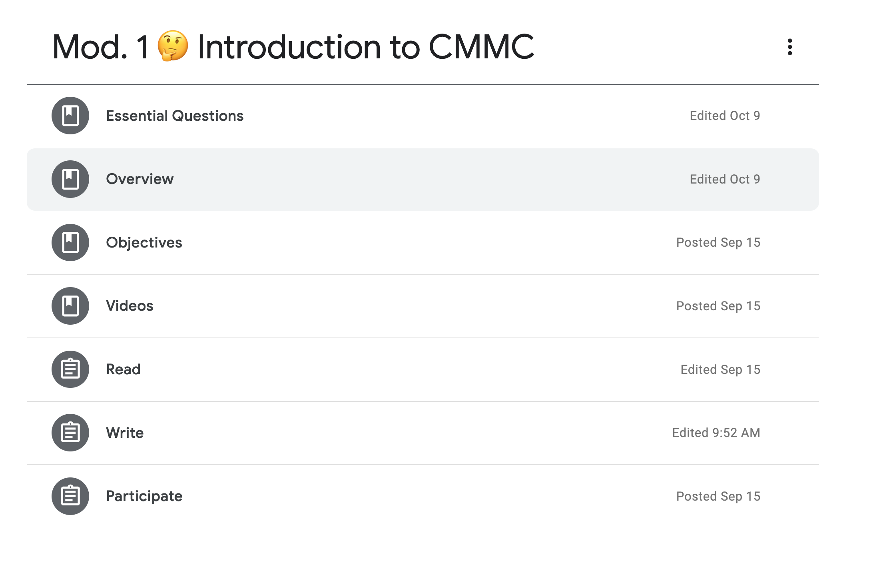Expand the highlighted Overview item
This screenshot has width=877, height=563.
[423, 180]
